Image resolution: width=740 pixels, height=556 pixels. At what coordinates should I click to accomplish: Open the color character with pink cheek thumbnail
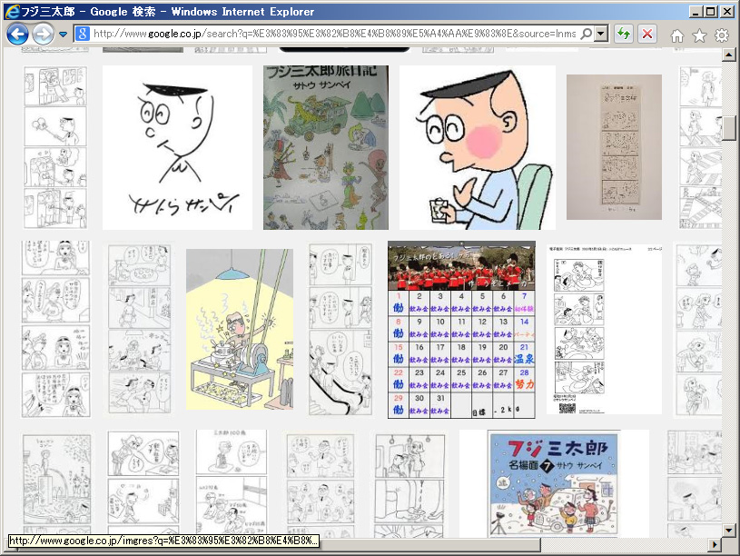[x=477, y=147]
